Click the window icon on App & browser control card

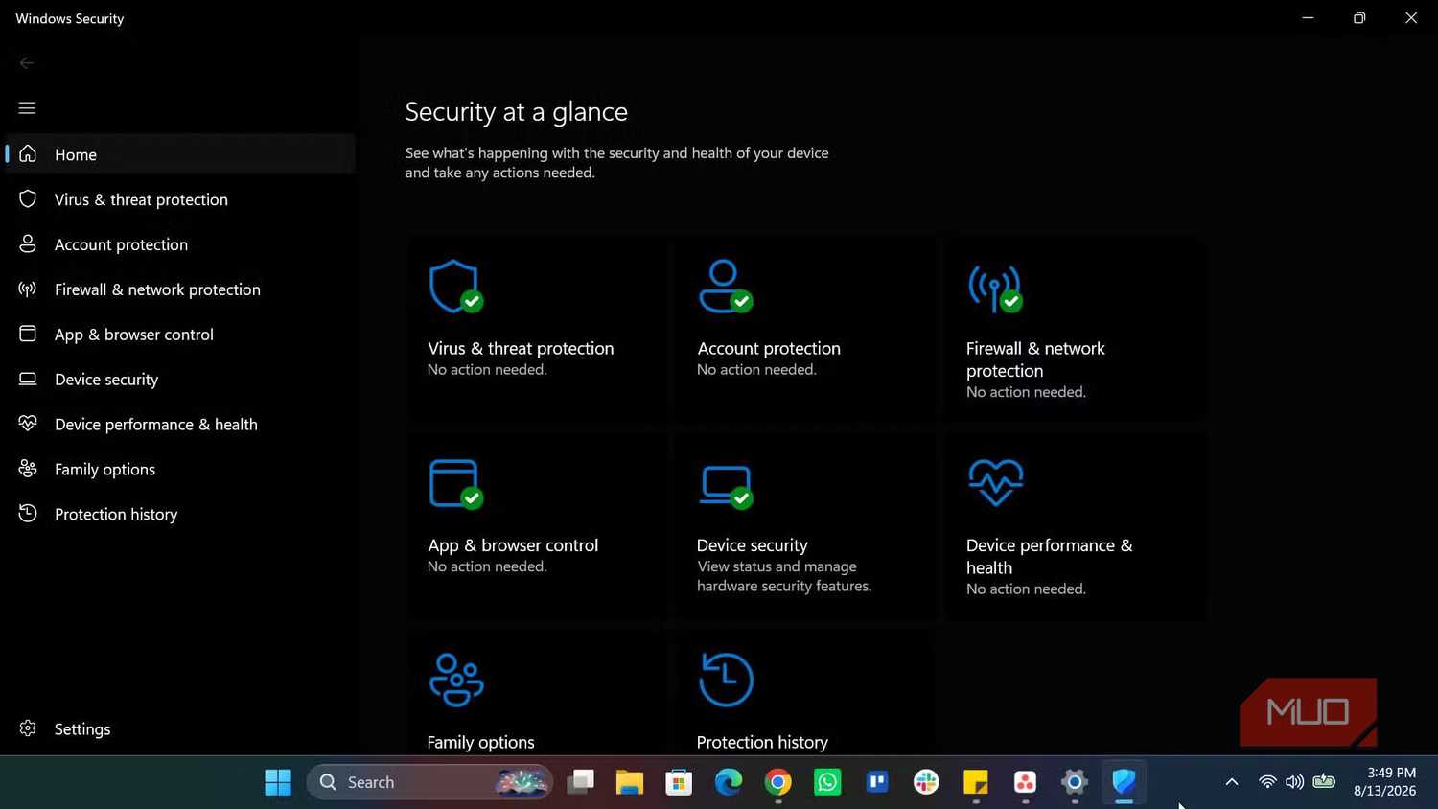(x=455, y=484)
